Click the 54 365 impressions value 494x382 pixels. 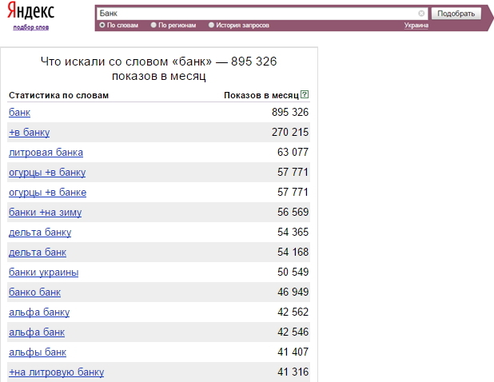(293, 232)
